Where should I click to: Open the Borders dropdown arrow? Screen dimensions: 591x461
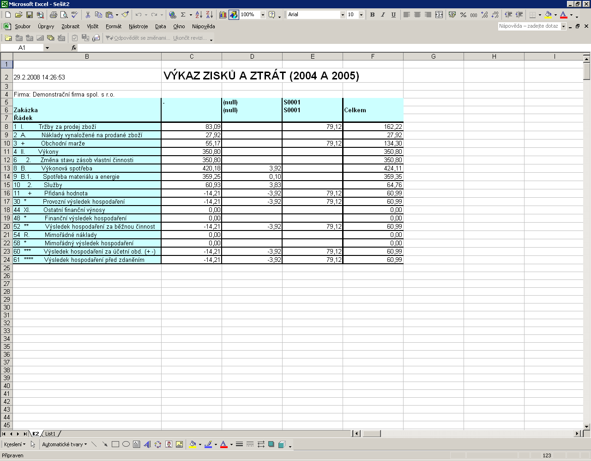pyautogui.click(x=540, y=15)
